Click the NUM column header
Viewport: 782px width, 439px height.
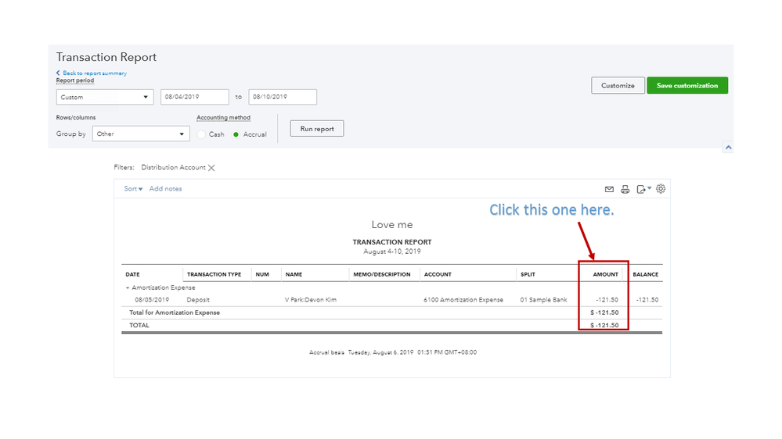(x=262, y=274)
